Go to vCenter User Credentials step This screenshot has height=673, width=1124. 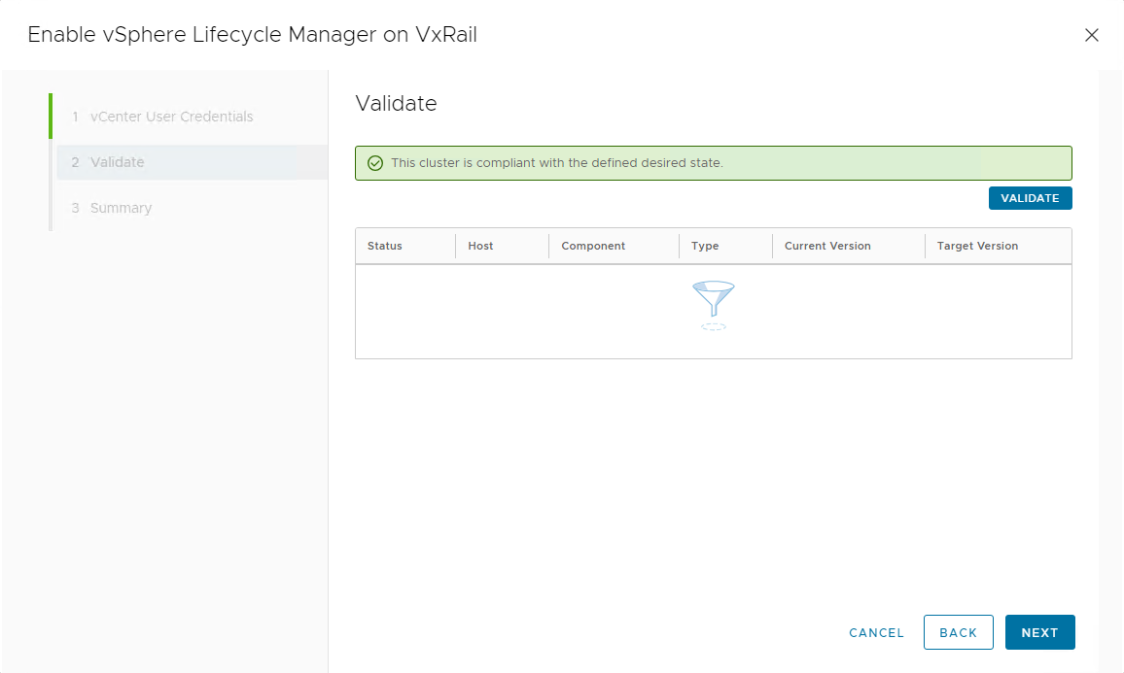171,117
